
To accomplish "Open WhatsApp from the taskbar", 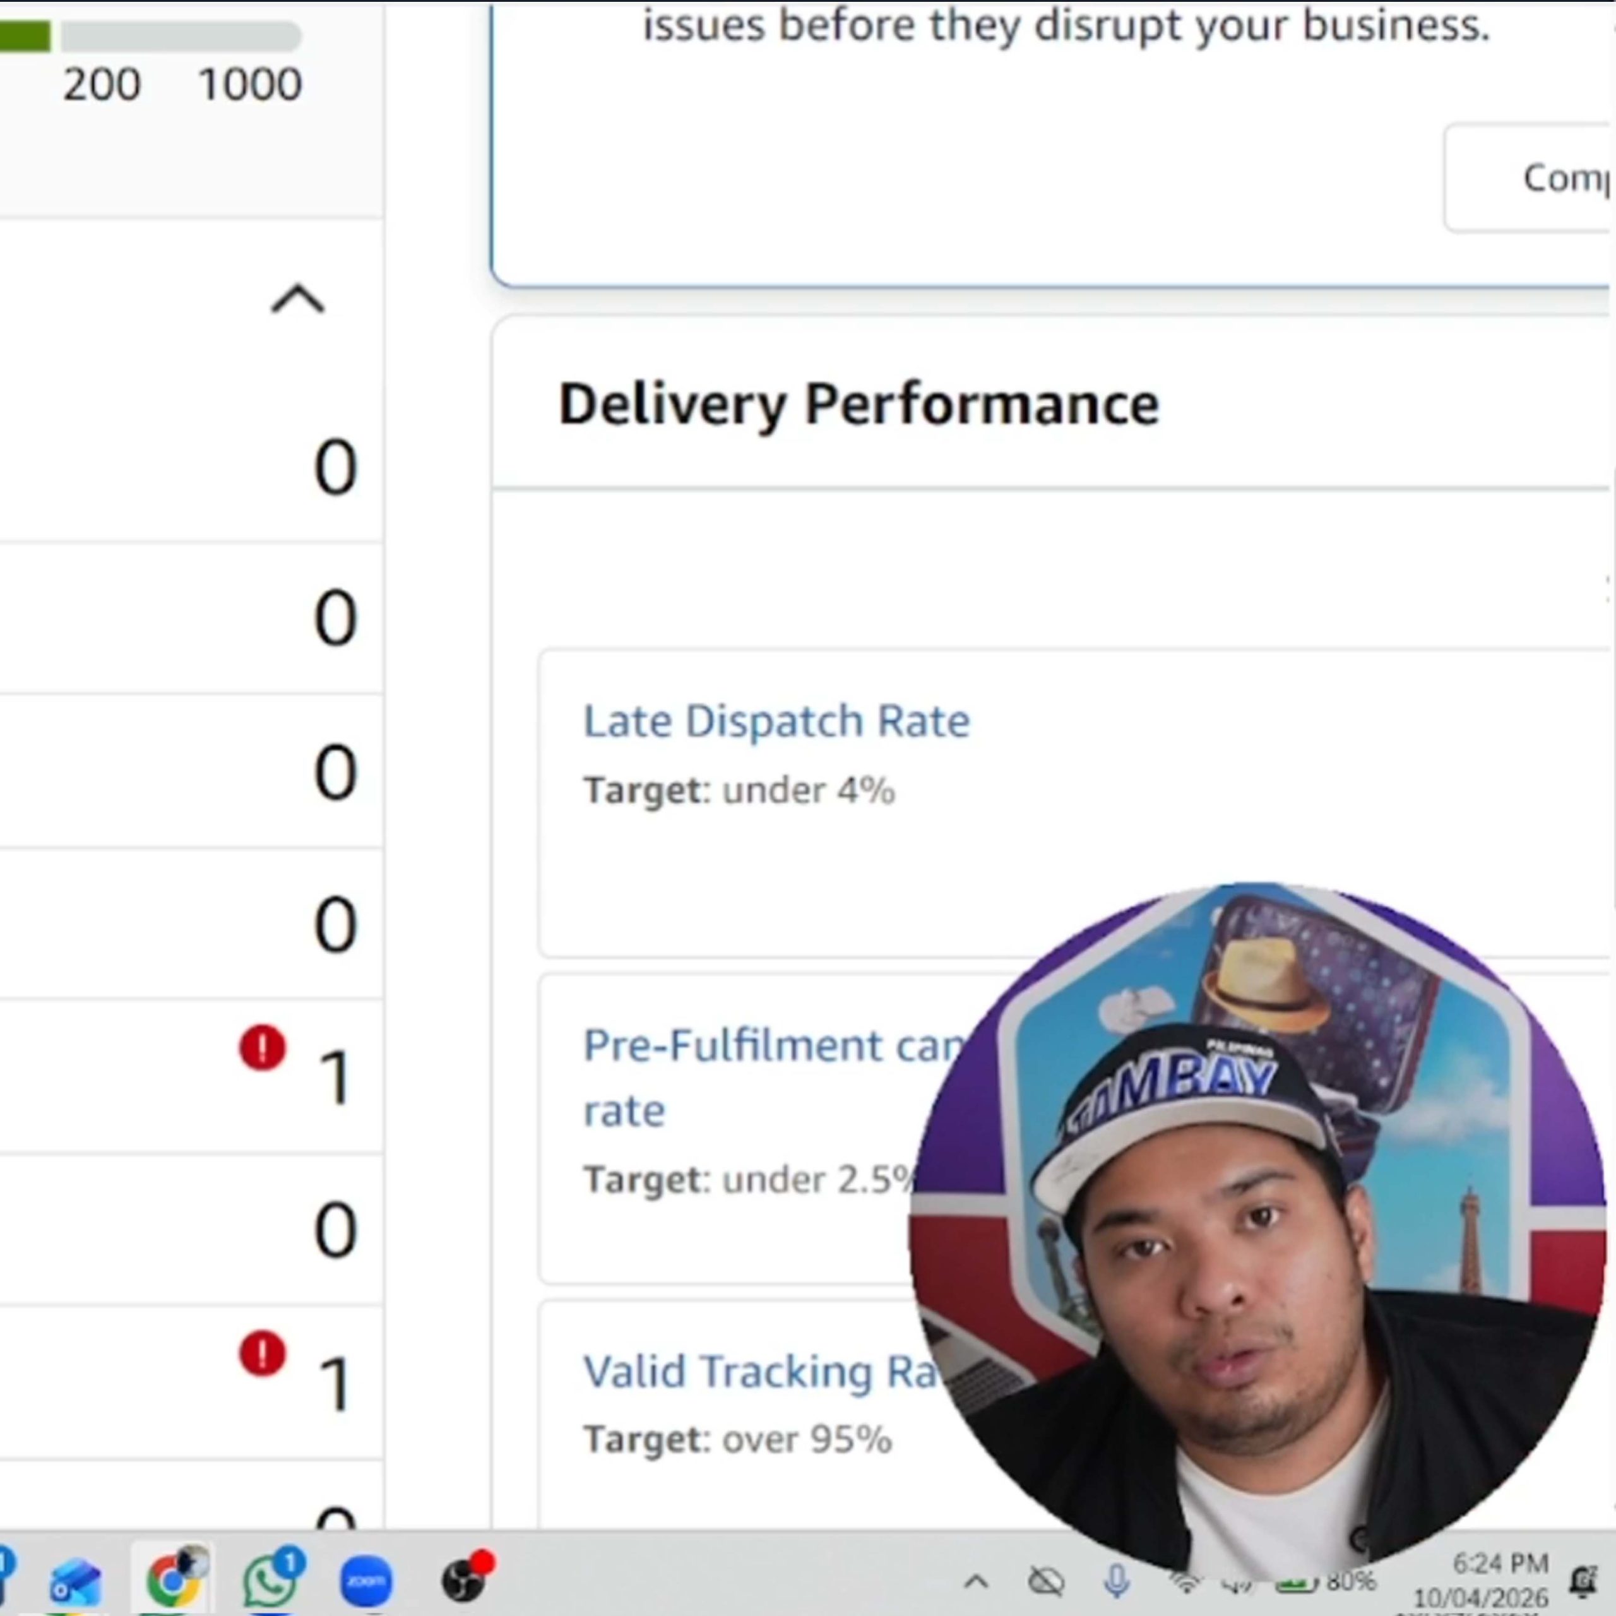I will (271, 1578).
